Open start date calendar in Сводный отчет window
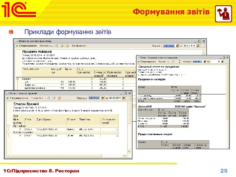Image resolution: width=236 pixels, height=177 pixels. 205,62
